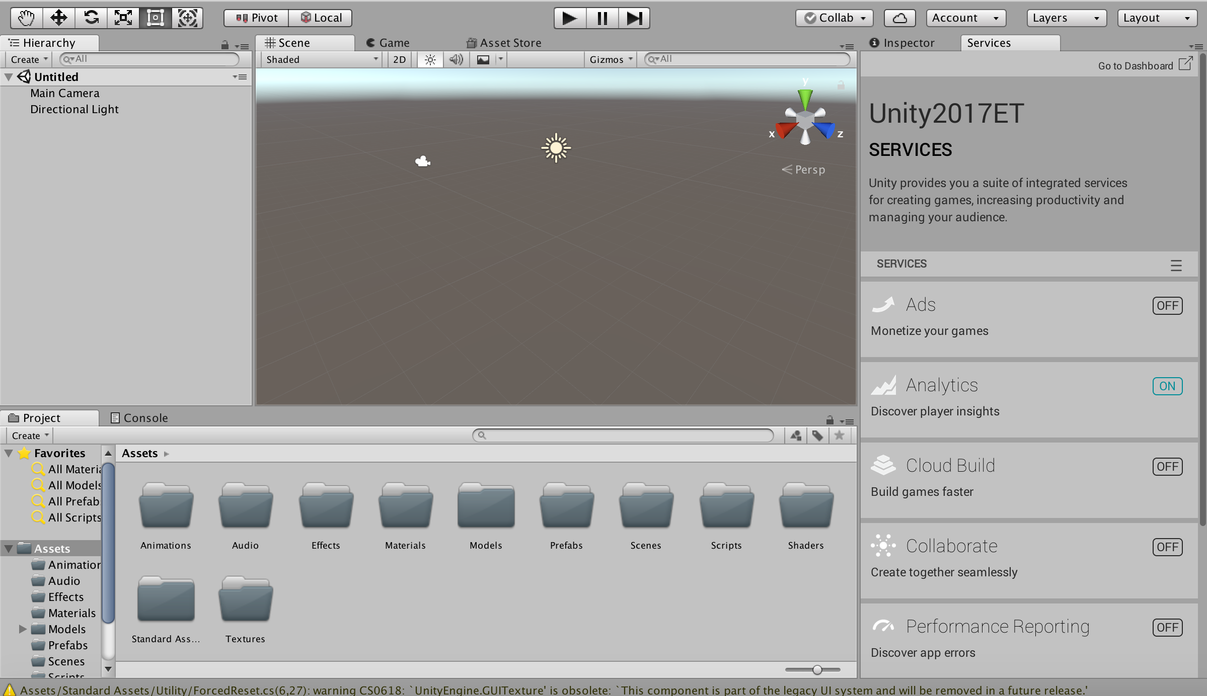The image size is (1207, 696).
Task: Click the camera gizmo in scene
Action: point(422,161)
